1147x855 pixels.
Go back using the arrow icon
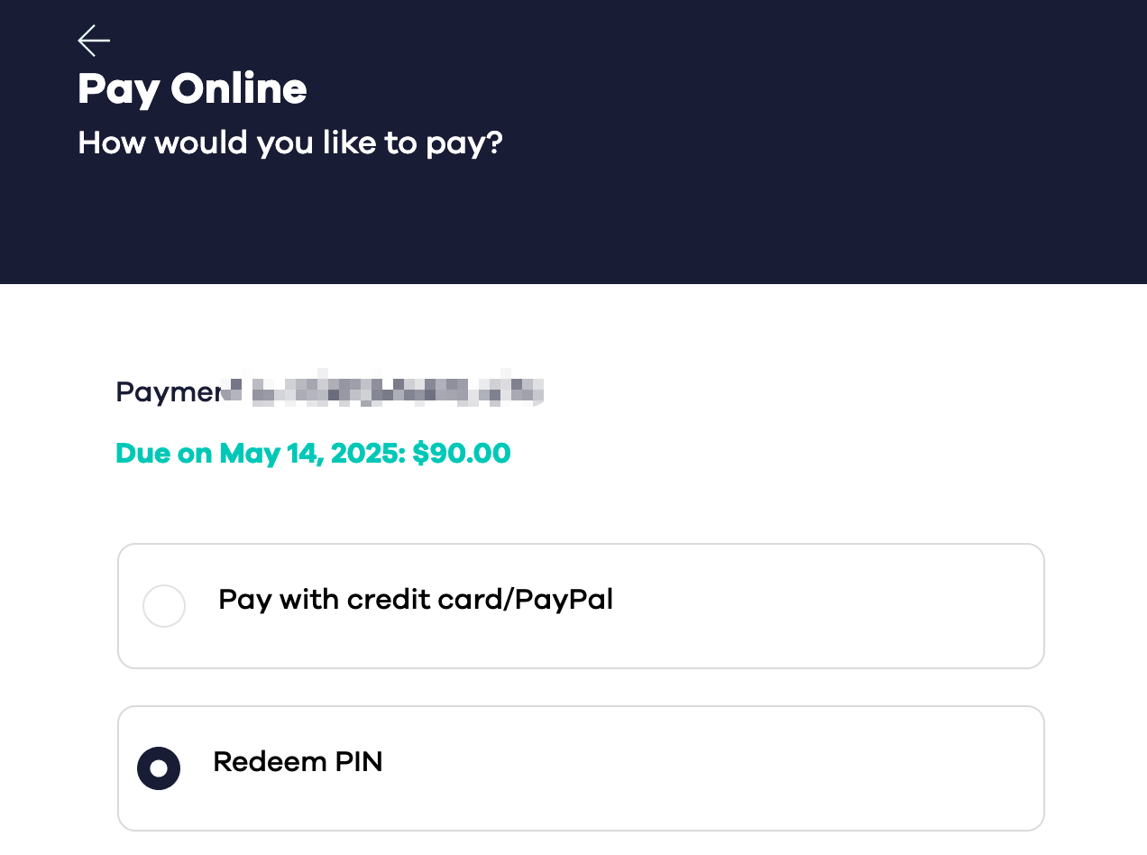click(94, 40)
